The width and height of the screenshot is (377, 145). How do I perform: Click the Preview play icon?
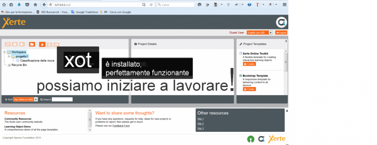(x=22, y=44)
